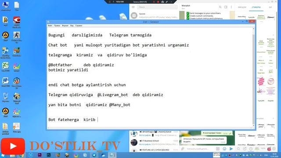Viewport: 281px width, 158px height.
Task: Open the Manybot chat options menu
Action: coord(231,7)
